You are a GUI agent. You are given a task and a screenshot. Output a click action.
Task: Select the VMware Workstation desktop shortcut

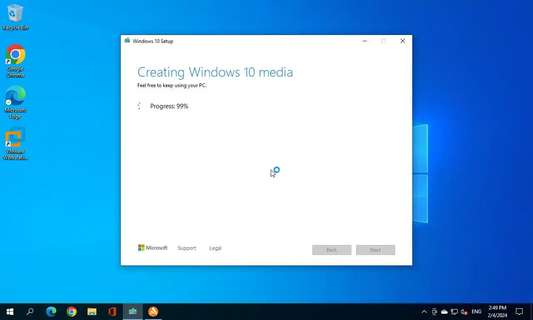click(15, 143)
